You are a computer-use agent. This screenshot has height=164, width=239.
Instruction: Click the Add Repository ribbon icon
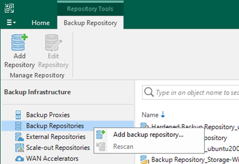(x=19, y=42)
